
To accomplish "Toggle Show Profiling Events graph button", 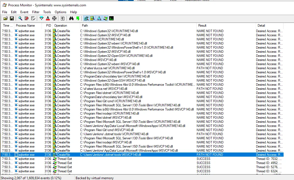I will [111, 18].
